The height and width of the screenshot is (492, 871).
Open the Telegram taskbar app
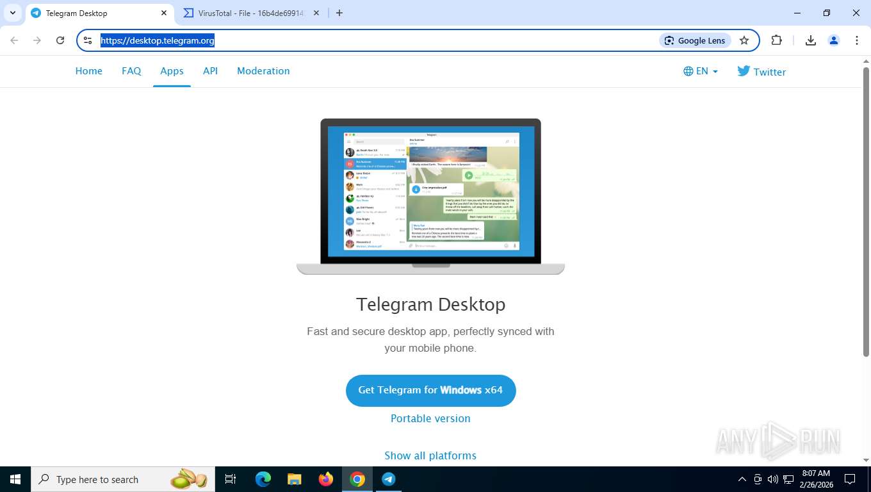389,479
